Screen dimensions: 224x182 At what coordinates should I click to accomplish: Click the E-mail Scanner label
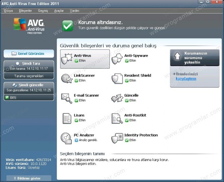point(86,95)
